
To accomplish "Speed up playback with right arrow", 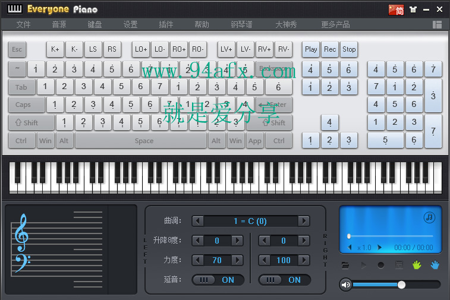I will point(379,247).
